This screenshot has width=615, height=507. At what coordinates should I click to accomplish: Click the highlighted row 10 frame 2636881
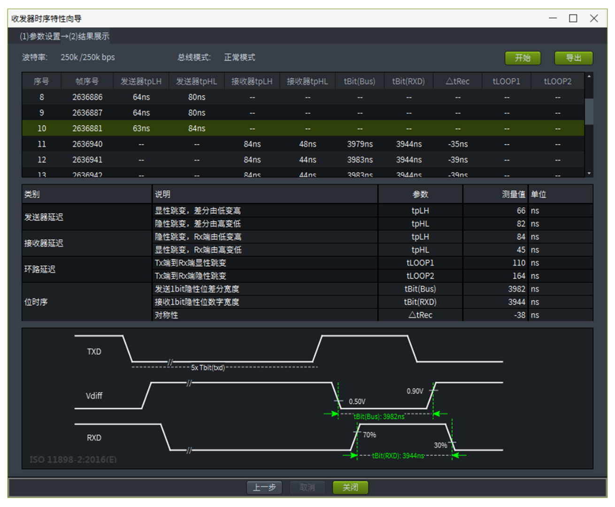tap(87, 128)
